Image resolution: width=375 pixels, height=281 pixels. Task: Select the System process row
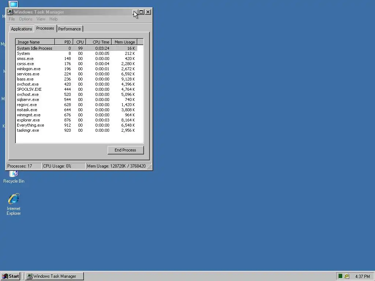point(77,53)
